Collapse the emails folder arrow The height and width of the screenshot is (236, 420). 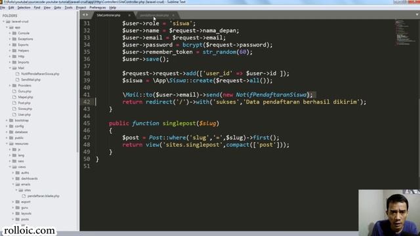(13, 184)
